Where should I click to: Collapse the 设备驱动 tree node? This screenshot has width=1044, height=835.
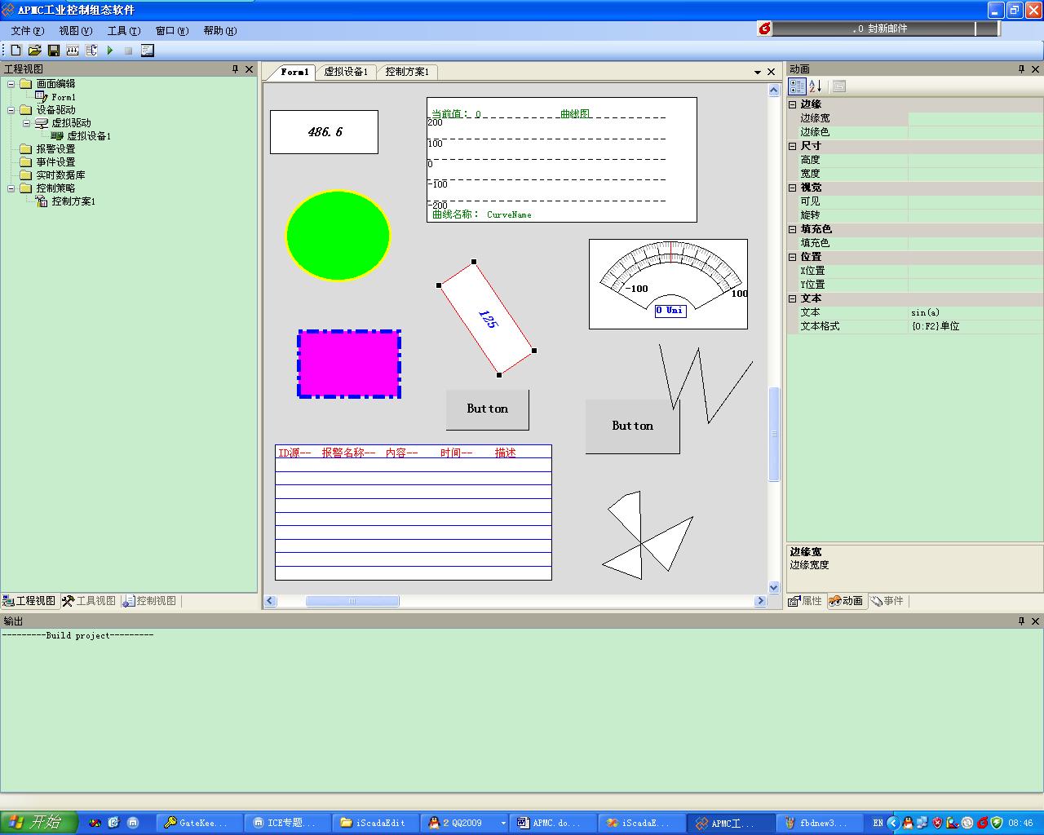click(11, 110)
